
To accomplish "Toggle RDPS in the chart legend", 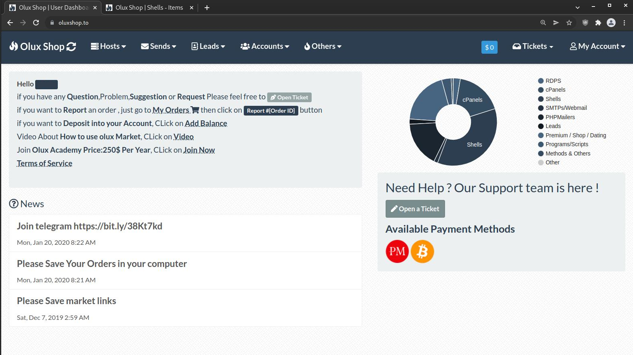I will tap(549, 81).
